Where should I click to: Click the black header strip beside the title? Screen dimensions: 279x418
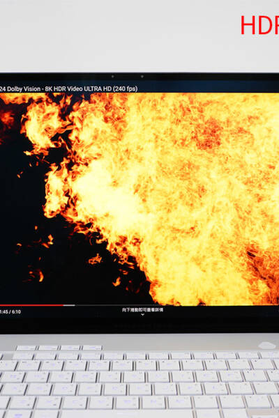tap(209, 86)
